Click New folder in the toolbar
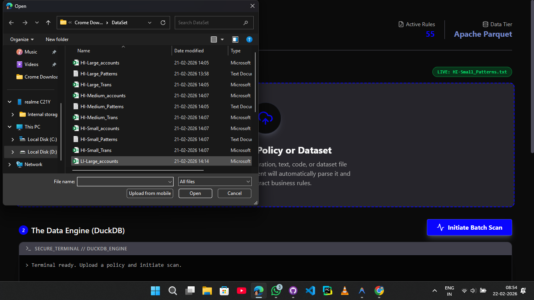Image resolution: width=534 pixels, height=300 pixels. click(x=57, y=39)
